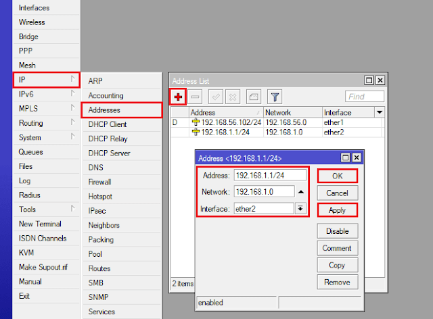Select SMB in IP submenu
This screenshot has width=433, height=319.
click(x=122, y=283)
